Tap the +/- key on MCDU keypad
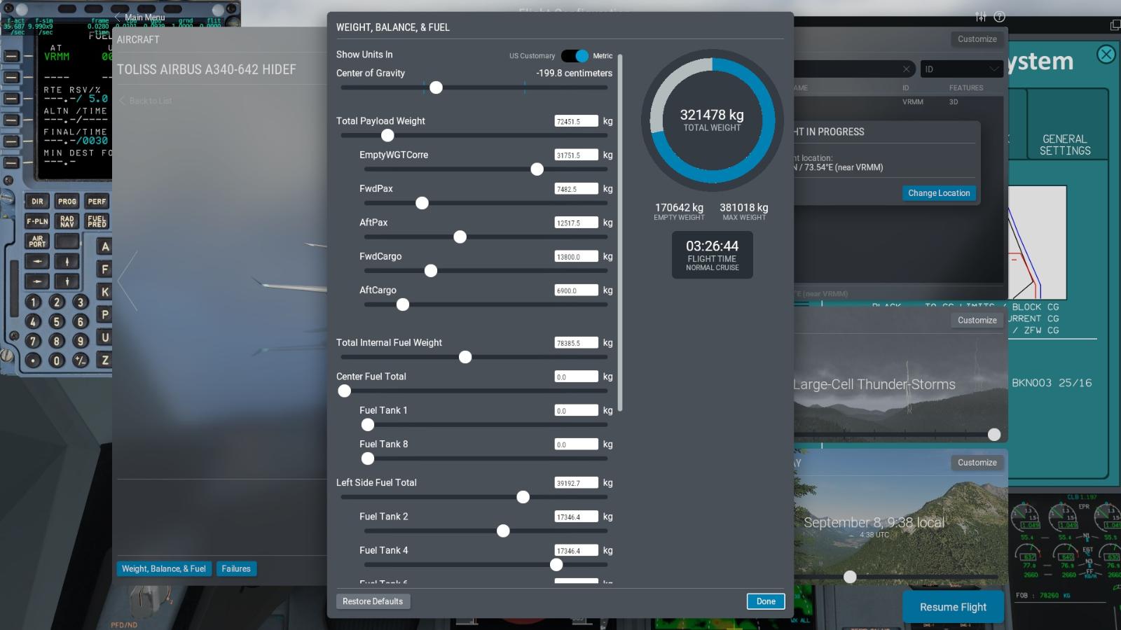The image size is (1121, 630). (x=81, y=360)
